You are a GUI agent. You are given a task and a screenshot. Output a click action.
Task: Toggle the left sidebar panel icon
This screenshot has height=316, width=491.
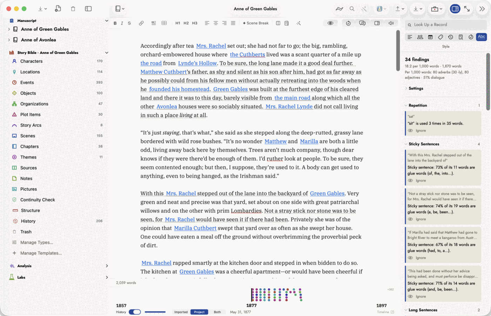[88, 9]
